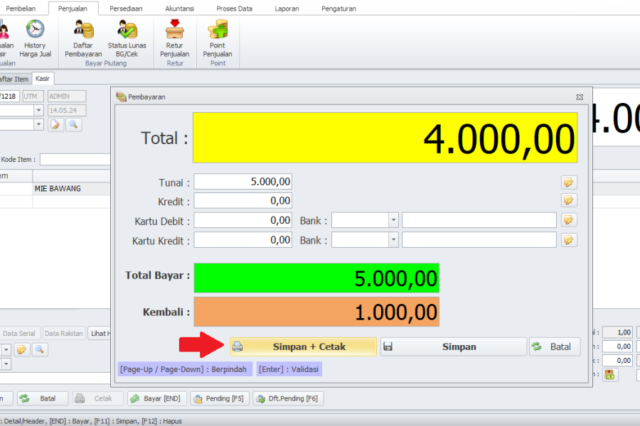
Task: Click the Kode Item input field
Action: point(75,159)
